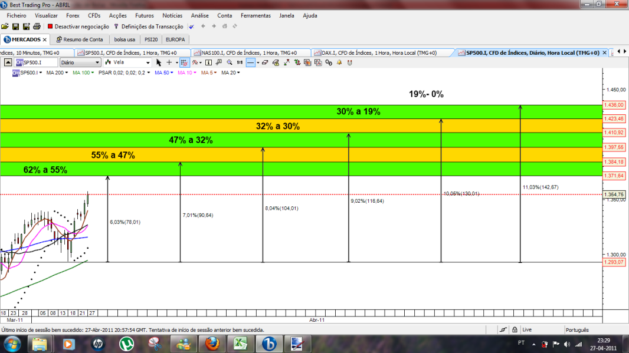Click the open folder icon
The width and height of the screenshot is (629, 353).
pyautogui.click(x=5, y=27)
